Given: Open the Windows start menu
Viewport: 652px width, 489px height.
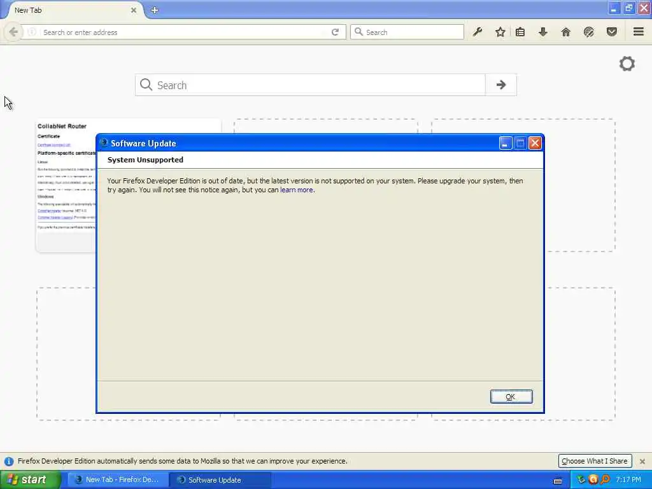Looking at the screenshot, I should point(30,479).
